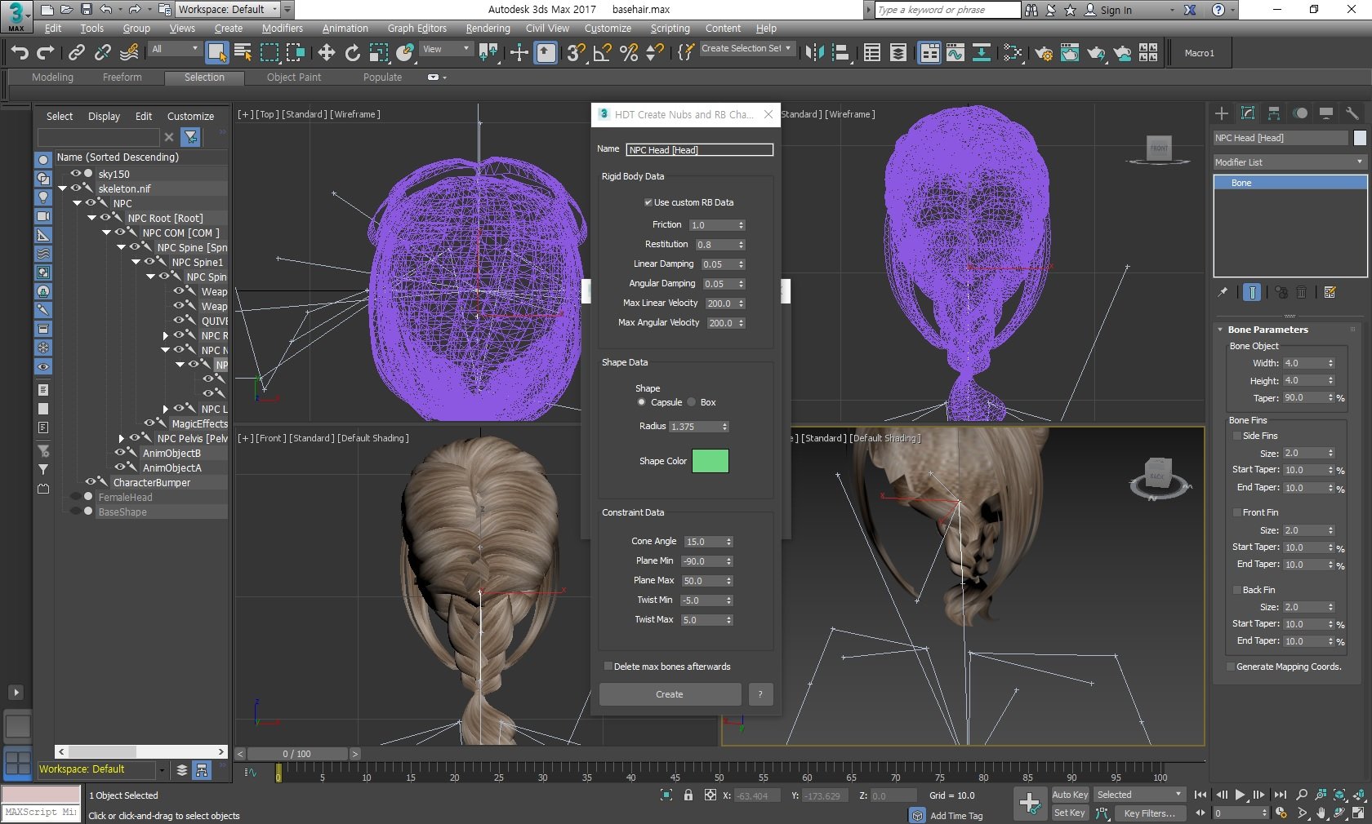This screenshot has height=824, width=1372.
Task: Select the Rotate transform tool
Action: point(352,53)
